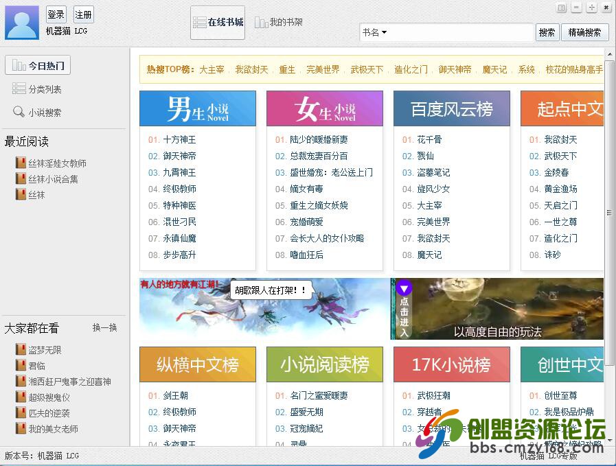The image size is (616, 466).
Task: Open the book 超级搜鬼仪
Action: [x=49, y=397]
